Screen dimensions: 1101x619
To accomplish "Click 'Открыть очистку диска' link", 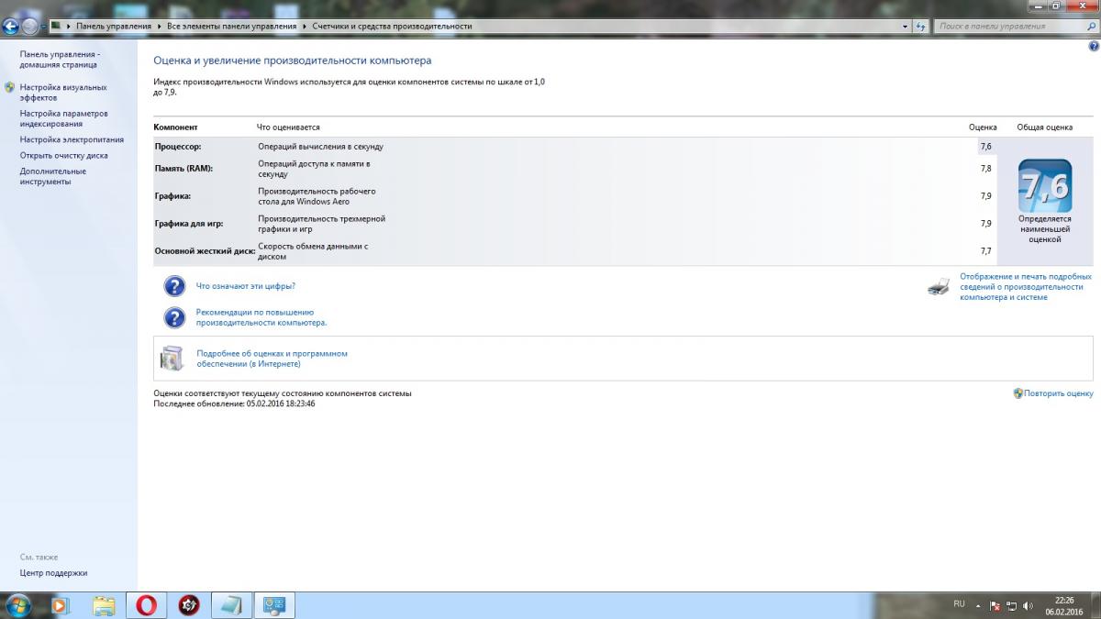I will [63, 156].
